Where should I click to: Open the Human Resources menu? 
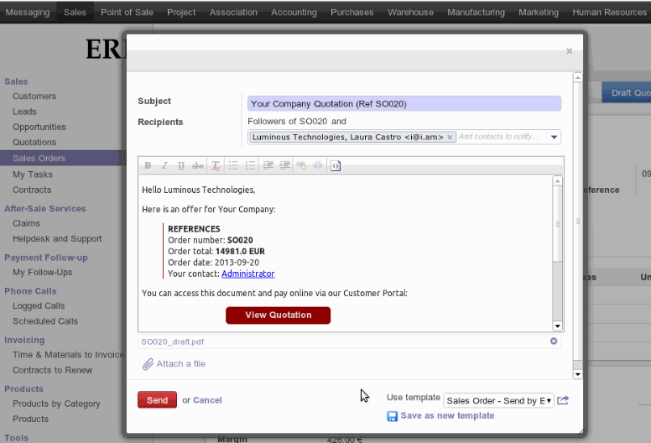pyautogui.click(x=609, y=13)
